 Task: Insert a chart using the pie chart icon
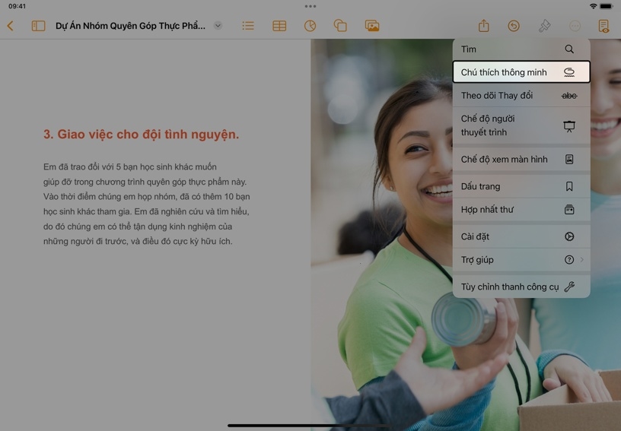click(x=310, y=26)
